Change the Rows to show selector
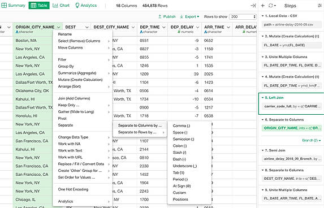 pos(243,16)
